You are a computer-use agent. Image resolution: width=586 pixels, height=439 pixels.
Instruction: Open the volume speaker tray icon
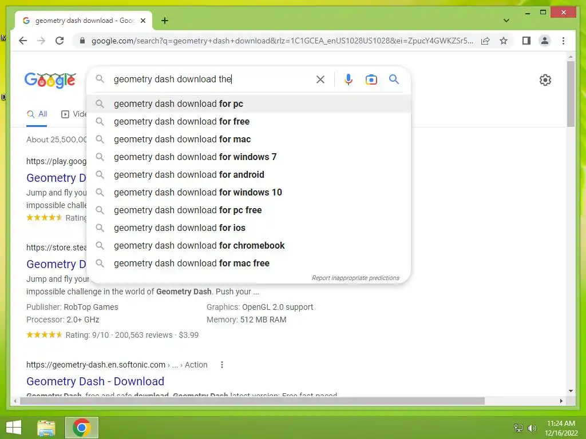(532, 428)
